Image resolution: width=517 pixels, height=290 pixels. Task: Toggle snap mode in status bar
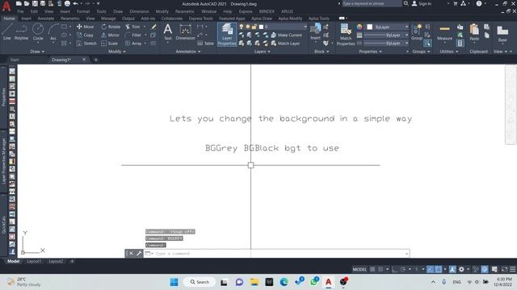(380, 269)
